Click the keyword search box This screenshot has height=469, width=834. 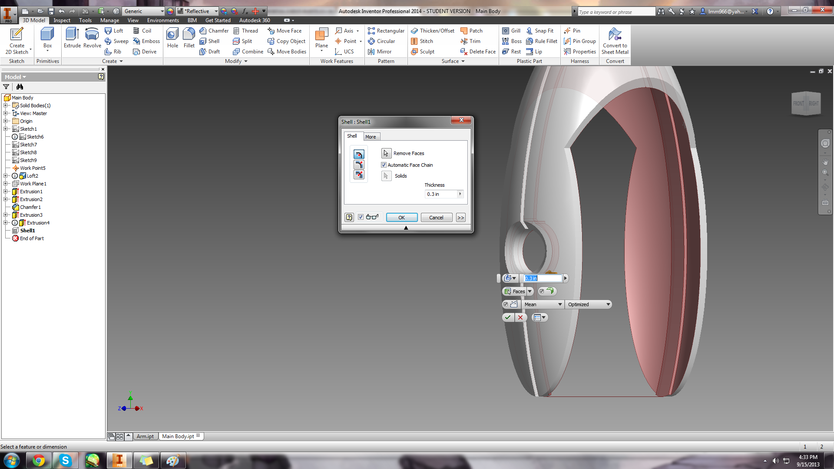tap(616, 12)
